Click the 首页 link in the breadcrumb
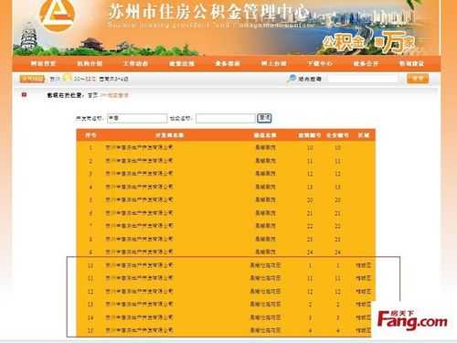457x343 pixels. pos(92,95)
